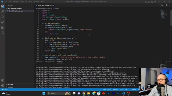Image resolution: width=172 pixels, height=96 pixels.
Task: Close the terminal panel
Action: pyautogui.click(x=169, y=62)
